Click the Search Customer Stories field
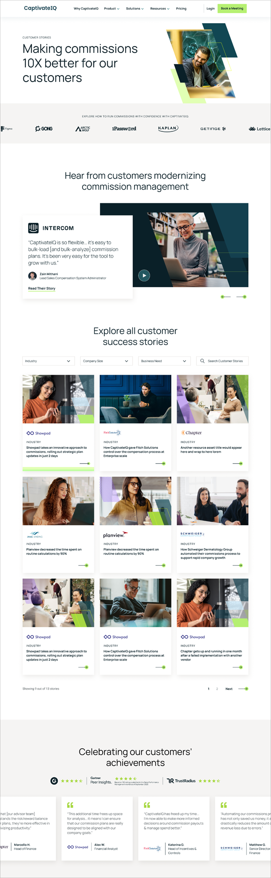271x878 pixels. 222,361
